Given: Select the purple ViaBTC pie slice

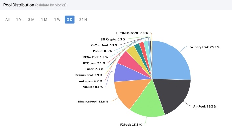Looking at the screenshot, I should click(x=127, y=73).
